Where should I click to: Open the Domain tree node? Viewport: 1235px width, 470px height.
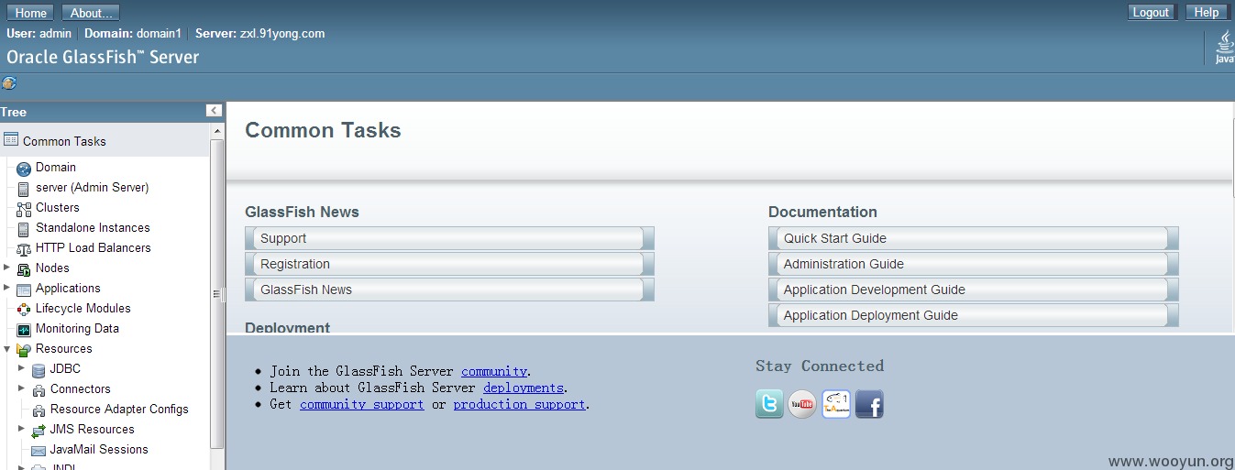click(x=56, y=167)
